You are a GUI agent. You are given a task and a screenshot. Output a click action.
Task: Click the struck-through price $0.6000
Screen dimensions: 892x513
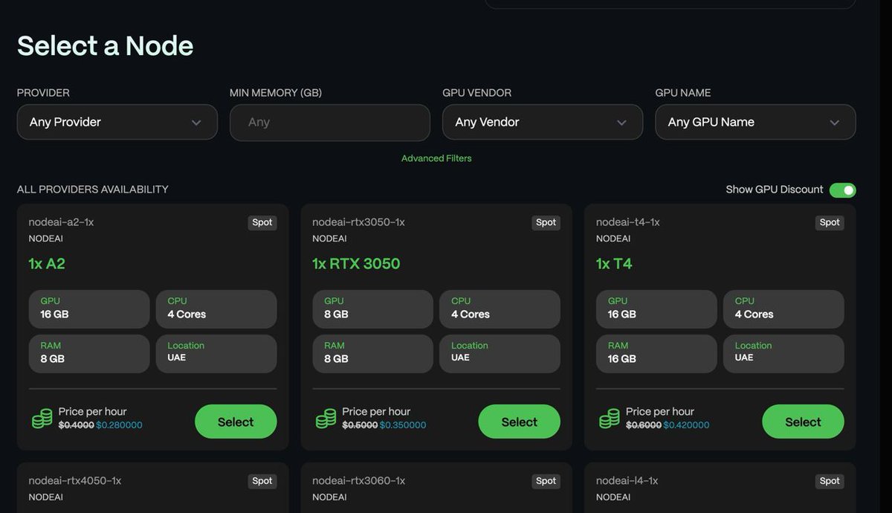[644, 425]
